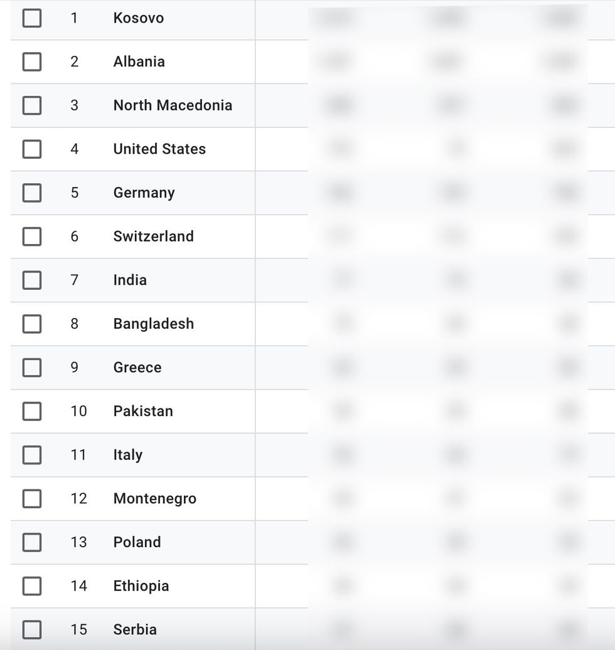Enable the United States row checkbox
Viewport: 615px width, 650px height.
(32, 149)
